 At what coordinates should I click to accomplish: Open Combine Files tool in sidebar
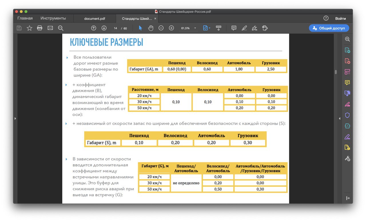[347, 93]
